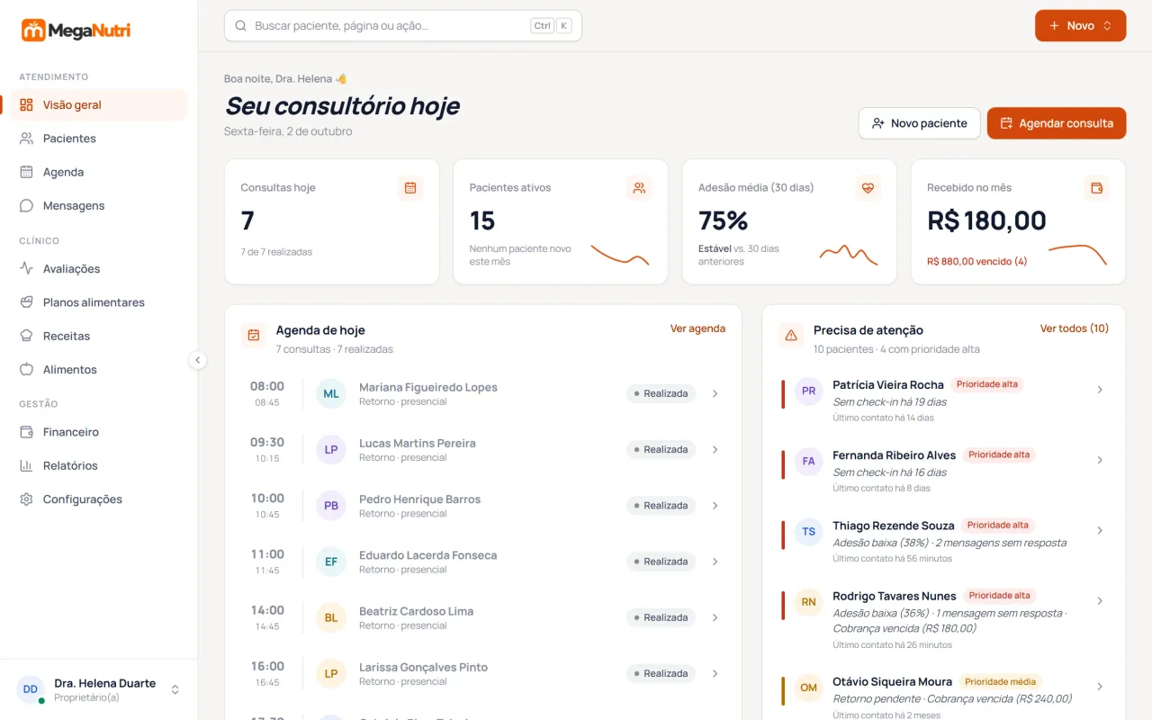Click the Adesão média sparkline chart
The image size is (1152, 720).
point(849,255)
